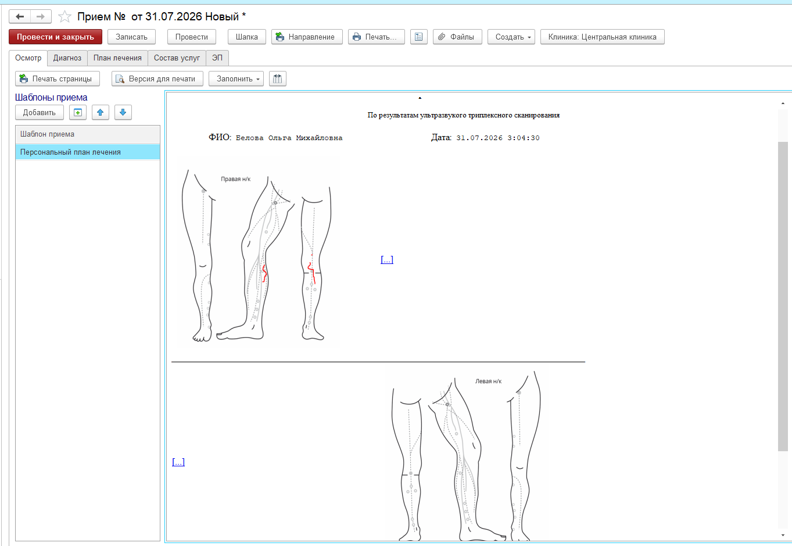Screen dimensions: 792x546
Task: Switch to the Состав услуг tab
Action: (177, 58)
